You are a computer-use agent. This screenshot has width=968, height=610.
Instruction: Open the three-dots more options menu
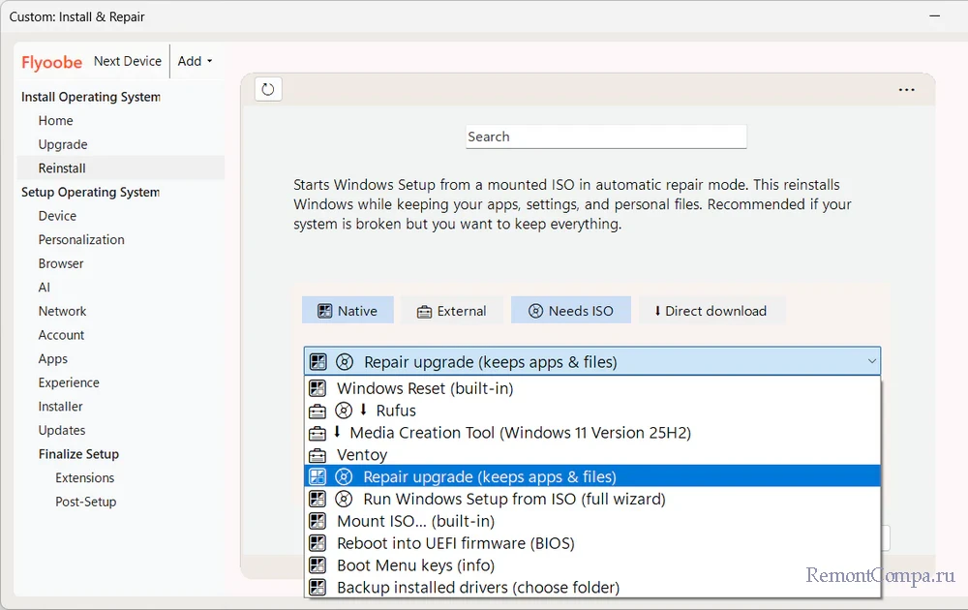click(906, 90)
